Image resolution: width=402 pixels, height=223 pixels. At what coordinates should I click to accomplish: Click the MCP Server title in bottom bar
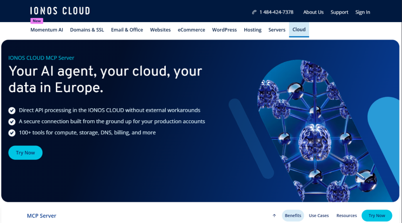pyautogui.click(x=42, y=215)
